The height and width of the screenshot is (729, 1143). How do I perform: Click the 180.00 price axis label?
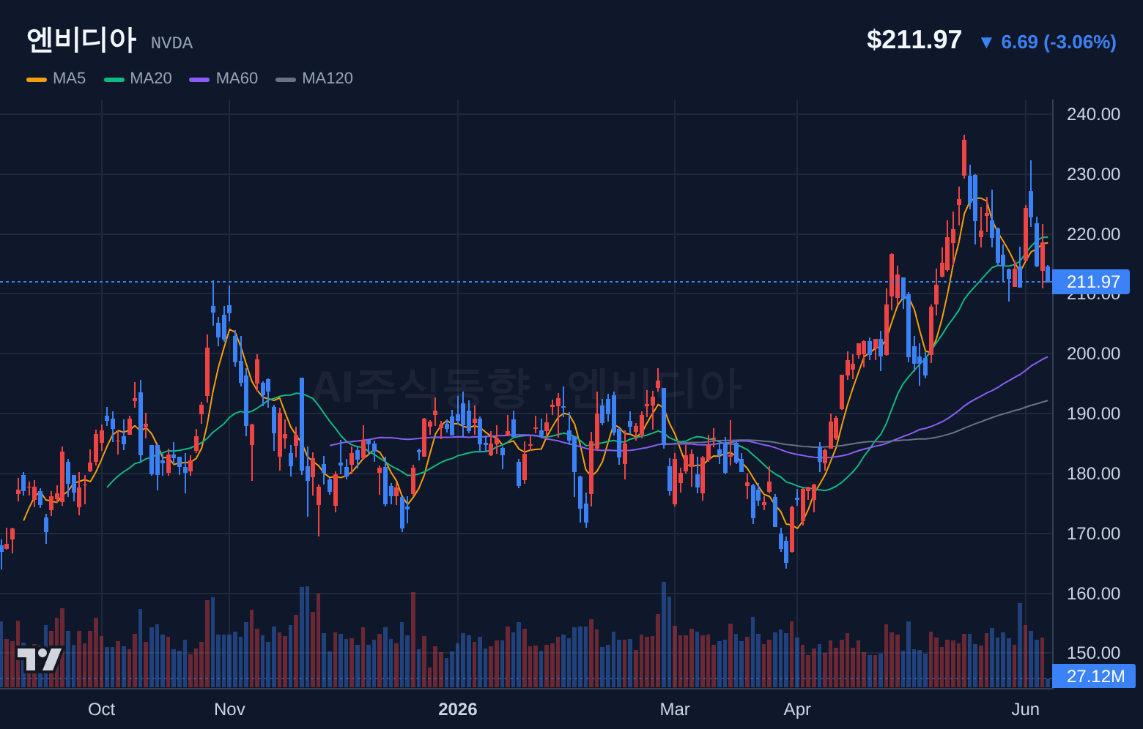[x=1093, y=474]
